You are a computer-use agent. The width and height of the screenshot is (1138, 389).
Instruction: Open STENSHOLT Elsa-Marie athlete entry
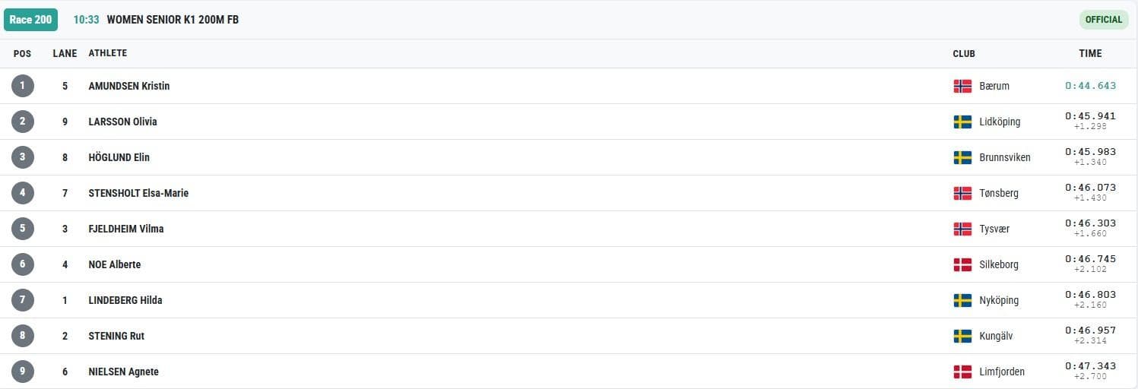(x=138, y=193)
